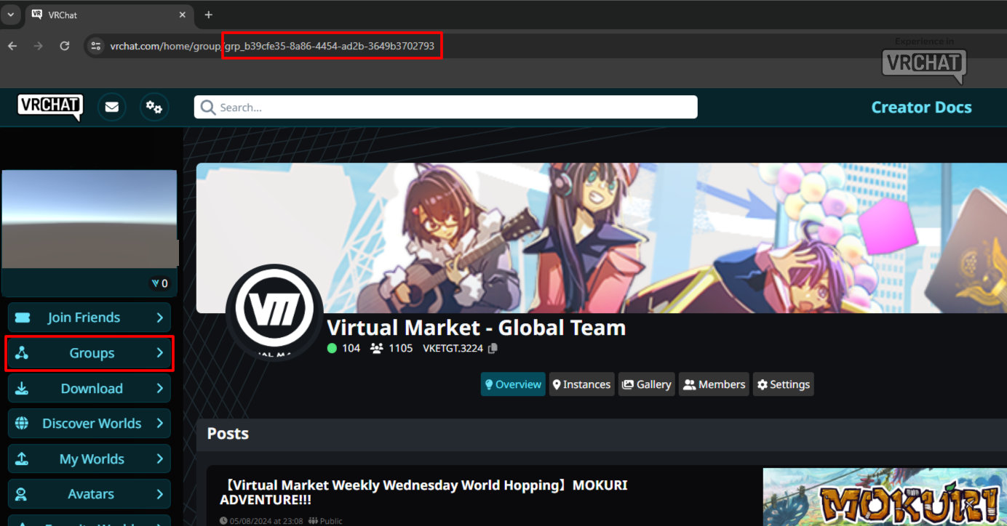The image size is (1007, 526).
Task: Click the VRChat logo in header
Action: point(50,107)
